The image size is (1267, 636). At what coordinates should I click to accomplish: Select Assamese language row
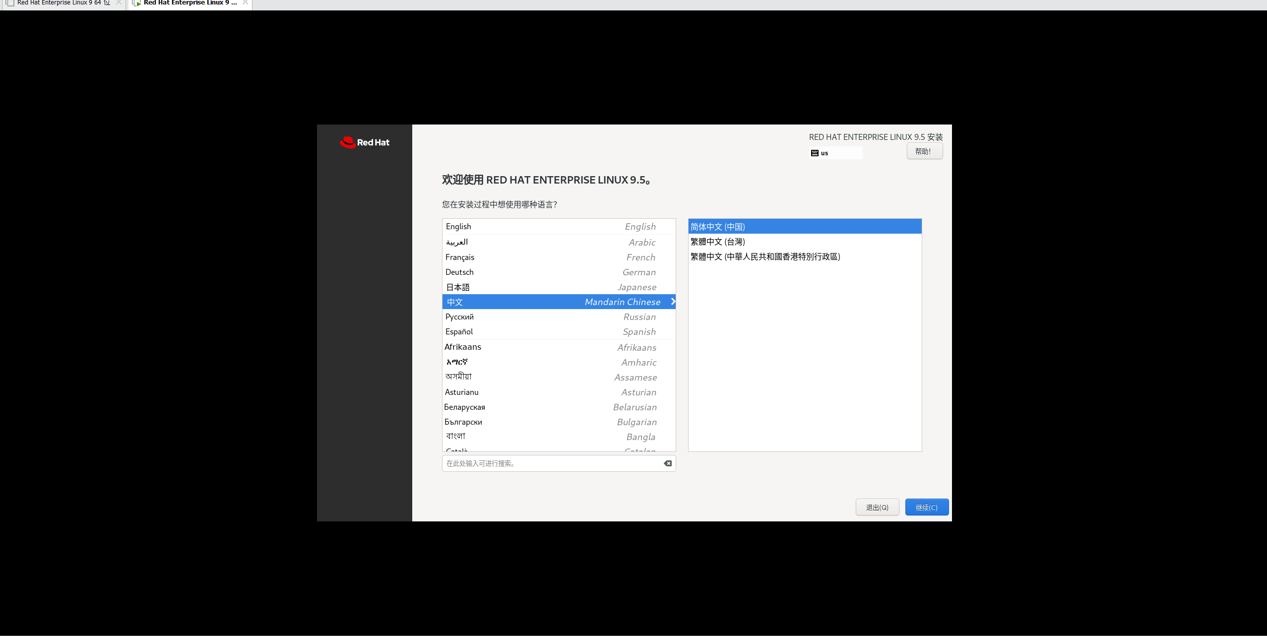click(x=559, y=377)
